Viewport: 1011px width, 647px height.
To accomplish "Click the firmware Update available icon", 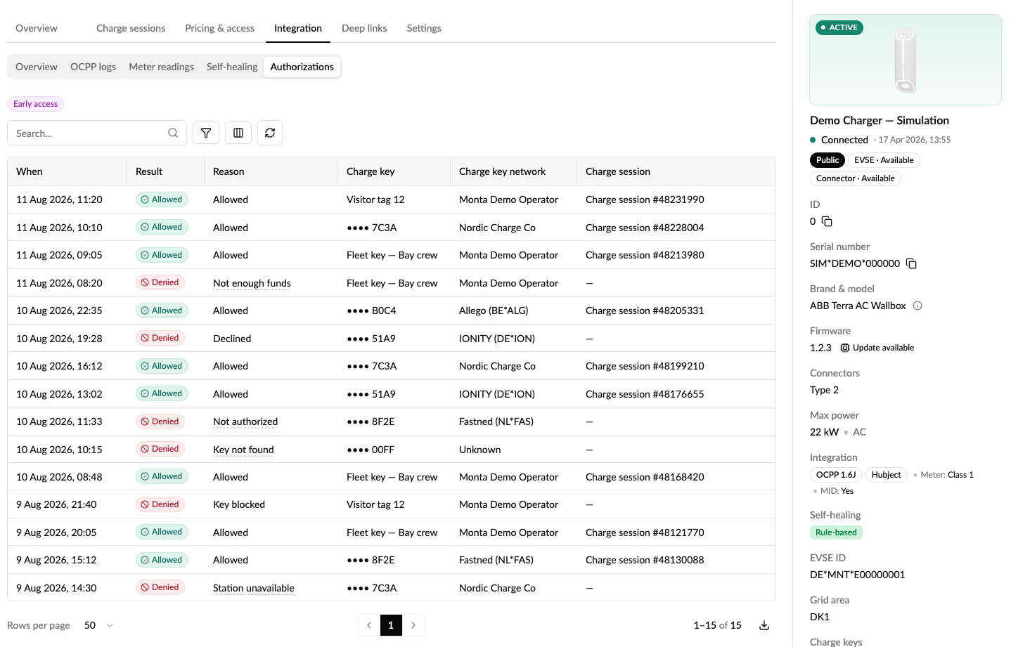I will (x=845, y=348).
